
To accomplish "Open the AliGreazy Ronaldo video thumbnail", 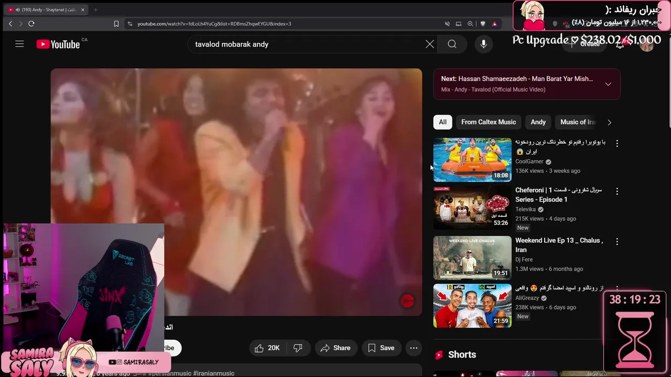I will pyautogui.click(x=472, y=306).
